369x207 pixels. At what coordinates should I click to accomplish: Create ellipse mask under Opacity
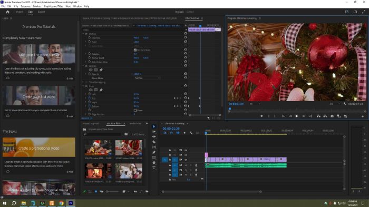[91, 70]
